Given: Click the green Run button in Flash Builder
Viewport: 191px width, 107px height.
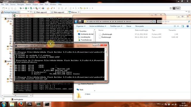Looking at the screenshot, I should 26,8.
